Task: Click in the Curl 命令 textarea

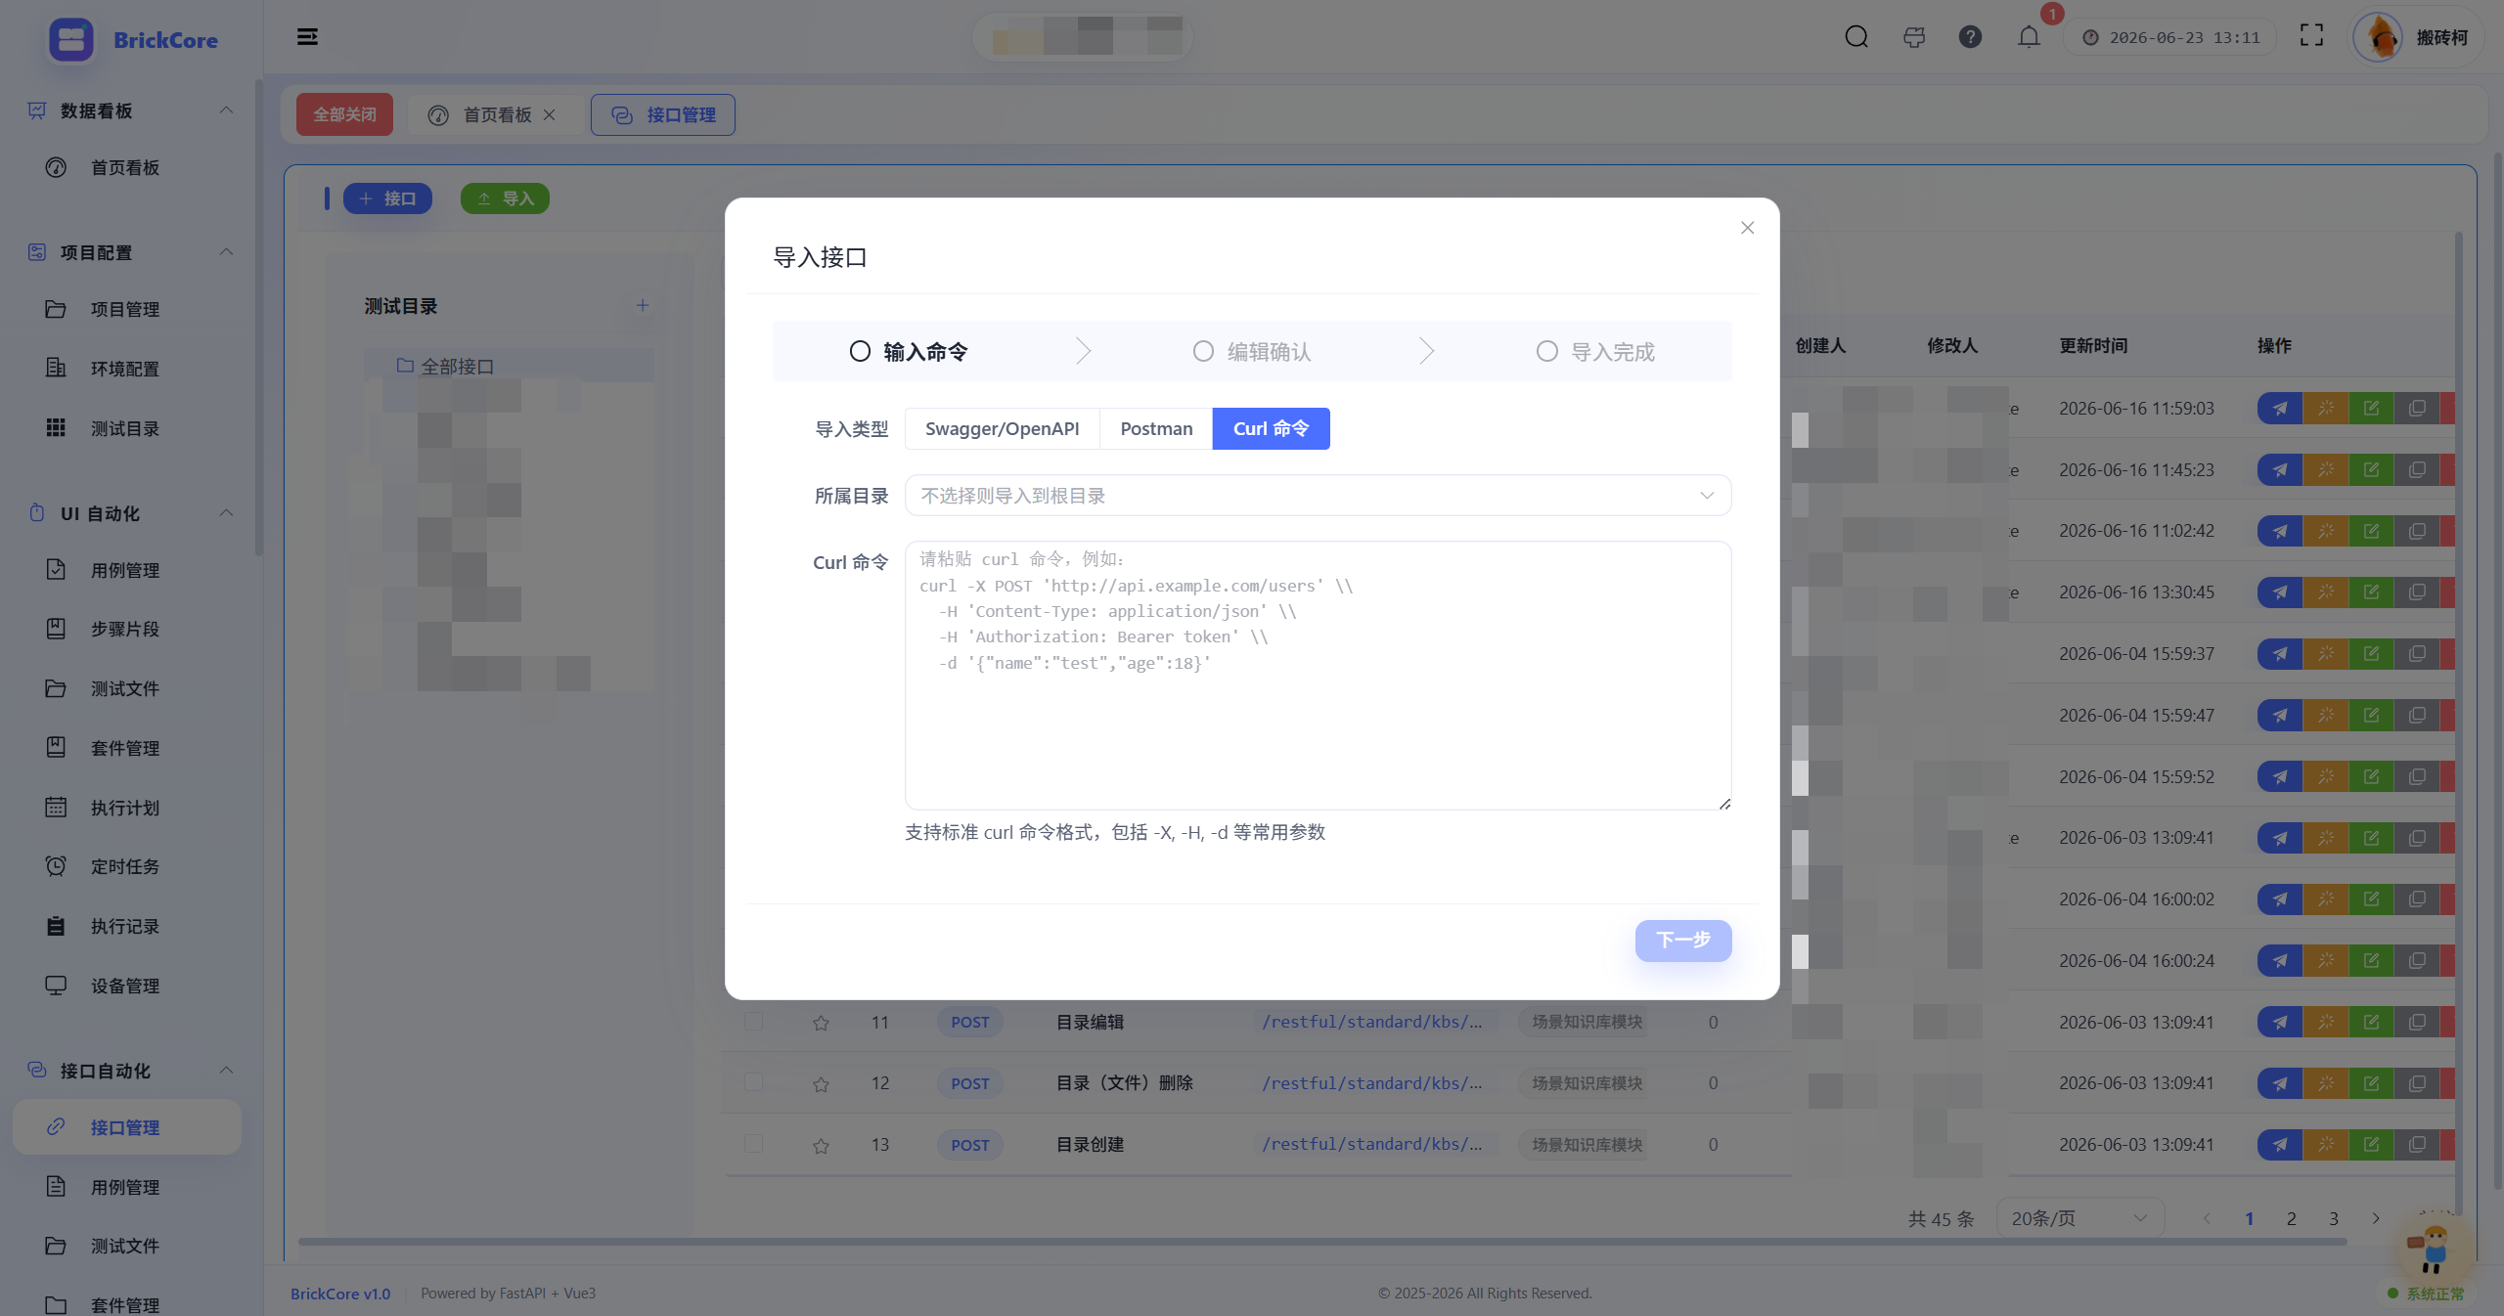Action: (1318, 675)
